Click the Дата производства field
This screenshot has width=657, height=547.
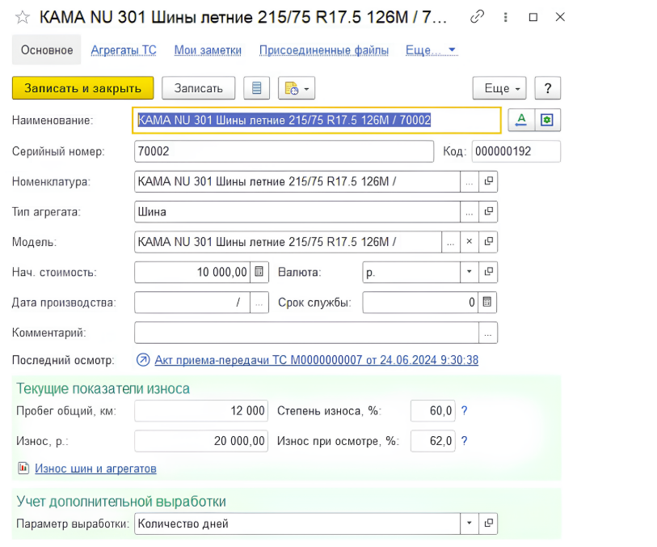pos(192,303)
